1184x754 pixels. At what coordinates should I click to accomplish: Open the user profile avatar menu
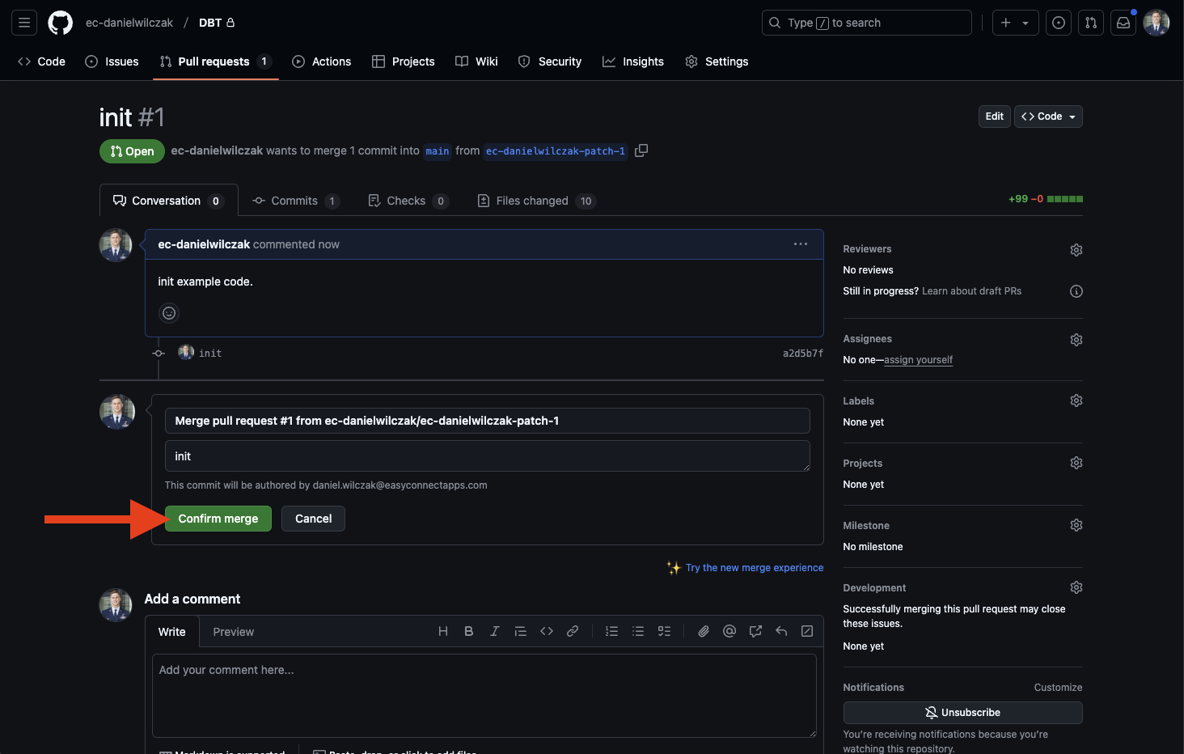[x=1157, y=23]
